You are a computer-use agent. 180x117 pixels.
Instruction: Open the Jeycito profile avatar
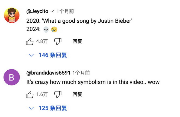12,15
